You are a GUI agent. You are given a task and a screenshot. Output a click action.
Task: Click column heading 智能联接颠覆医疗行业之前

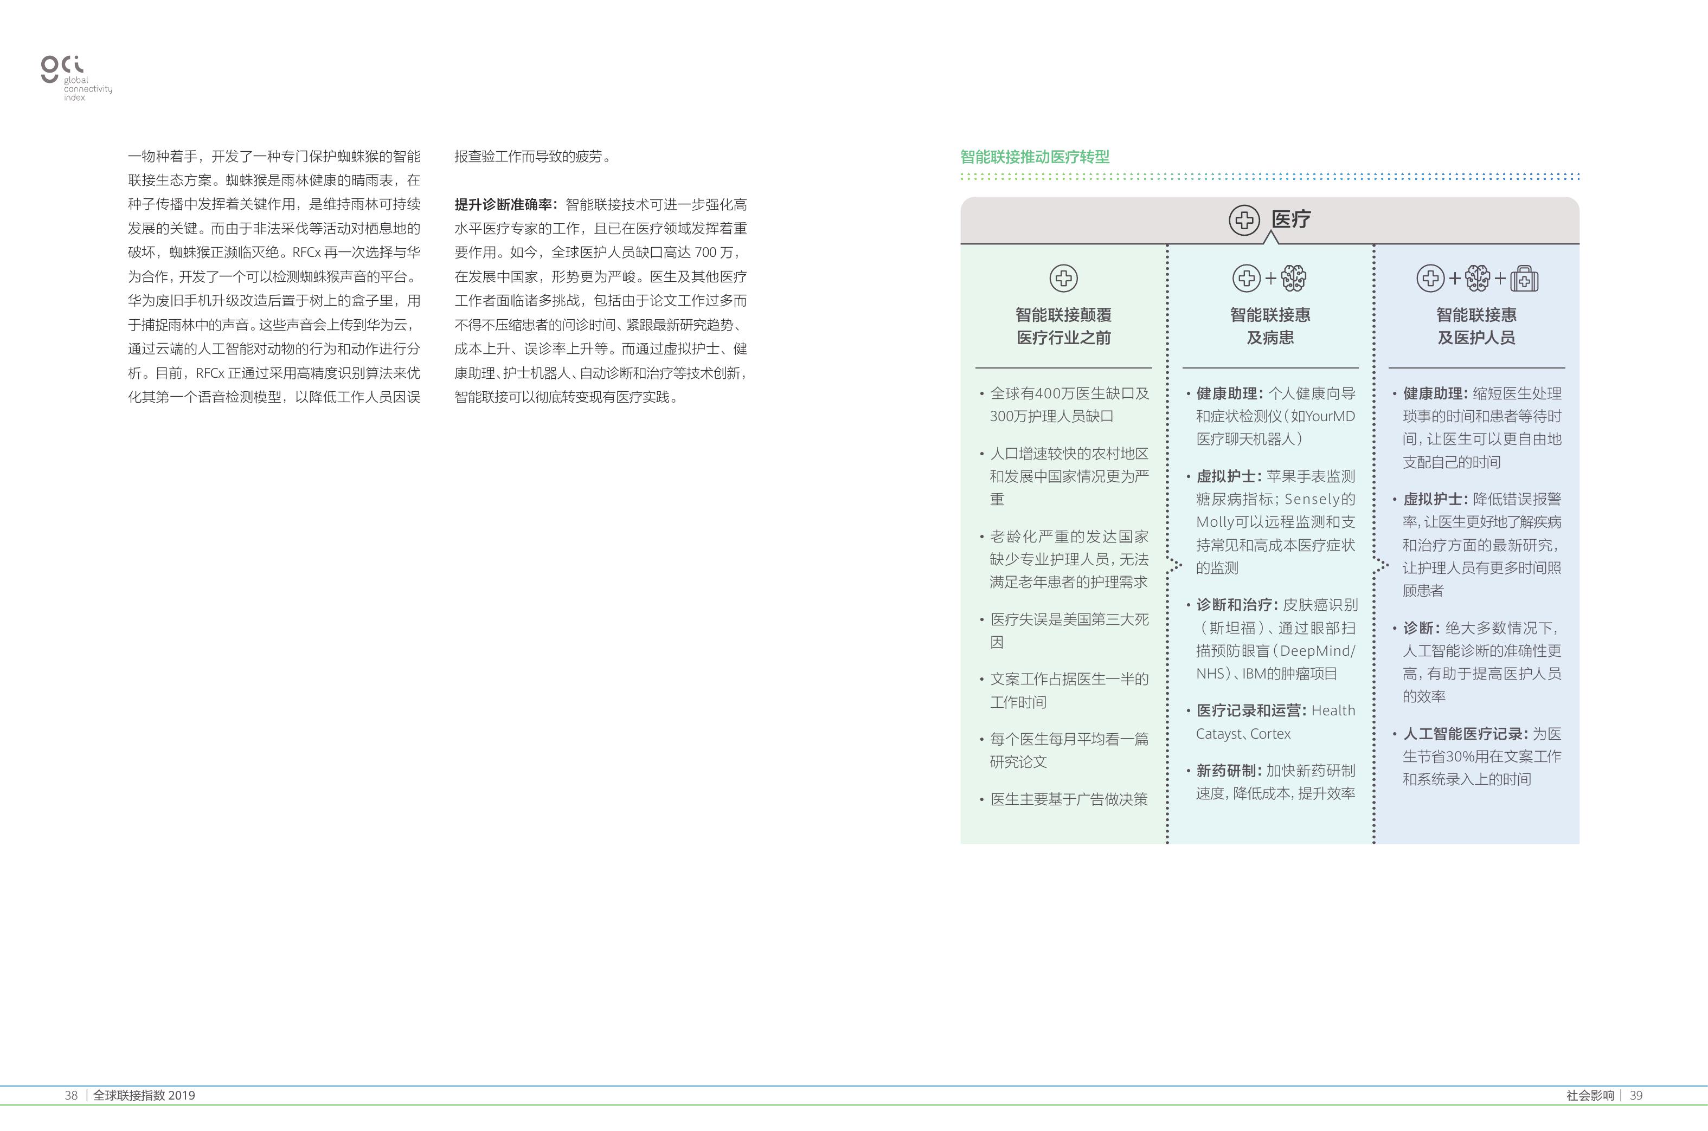1064,326
